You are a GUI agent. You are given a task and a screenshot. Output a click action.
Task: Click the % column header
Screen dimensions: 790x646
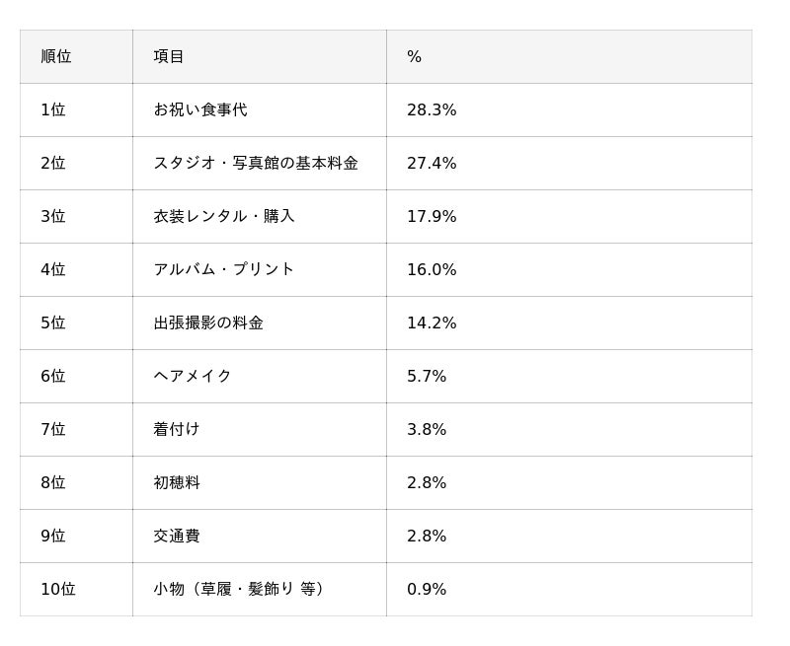pyautogui.click(x=414, y=57)
